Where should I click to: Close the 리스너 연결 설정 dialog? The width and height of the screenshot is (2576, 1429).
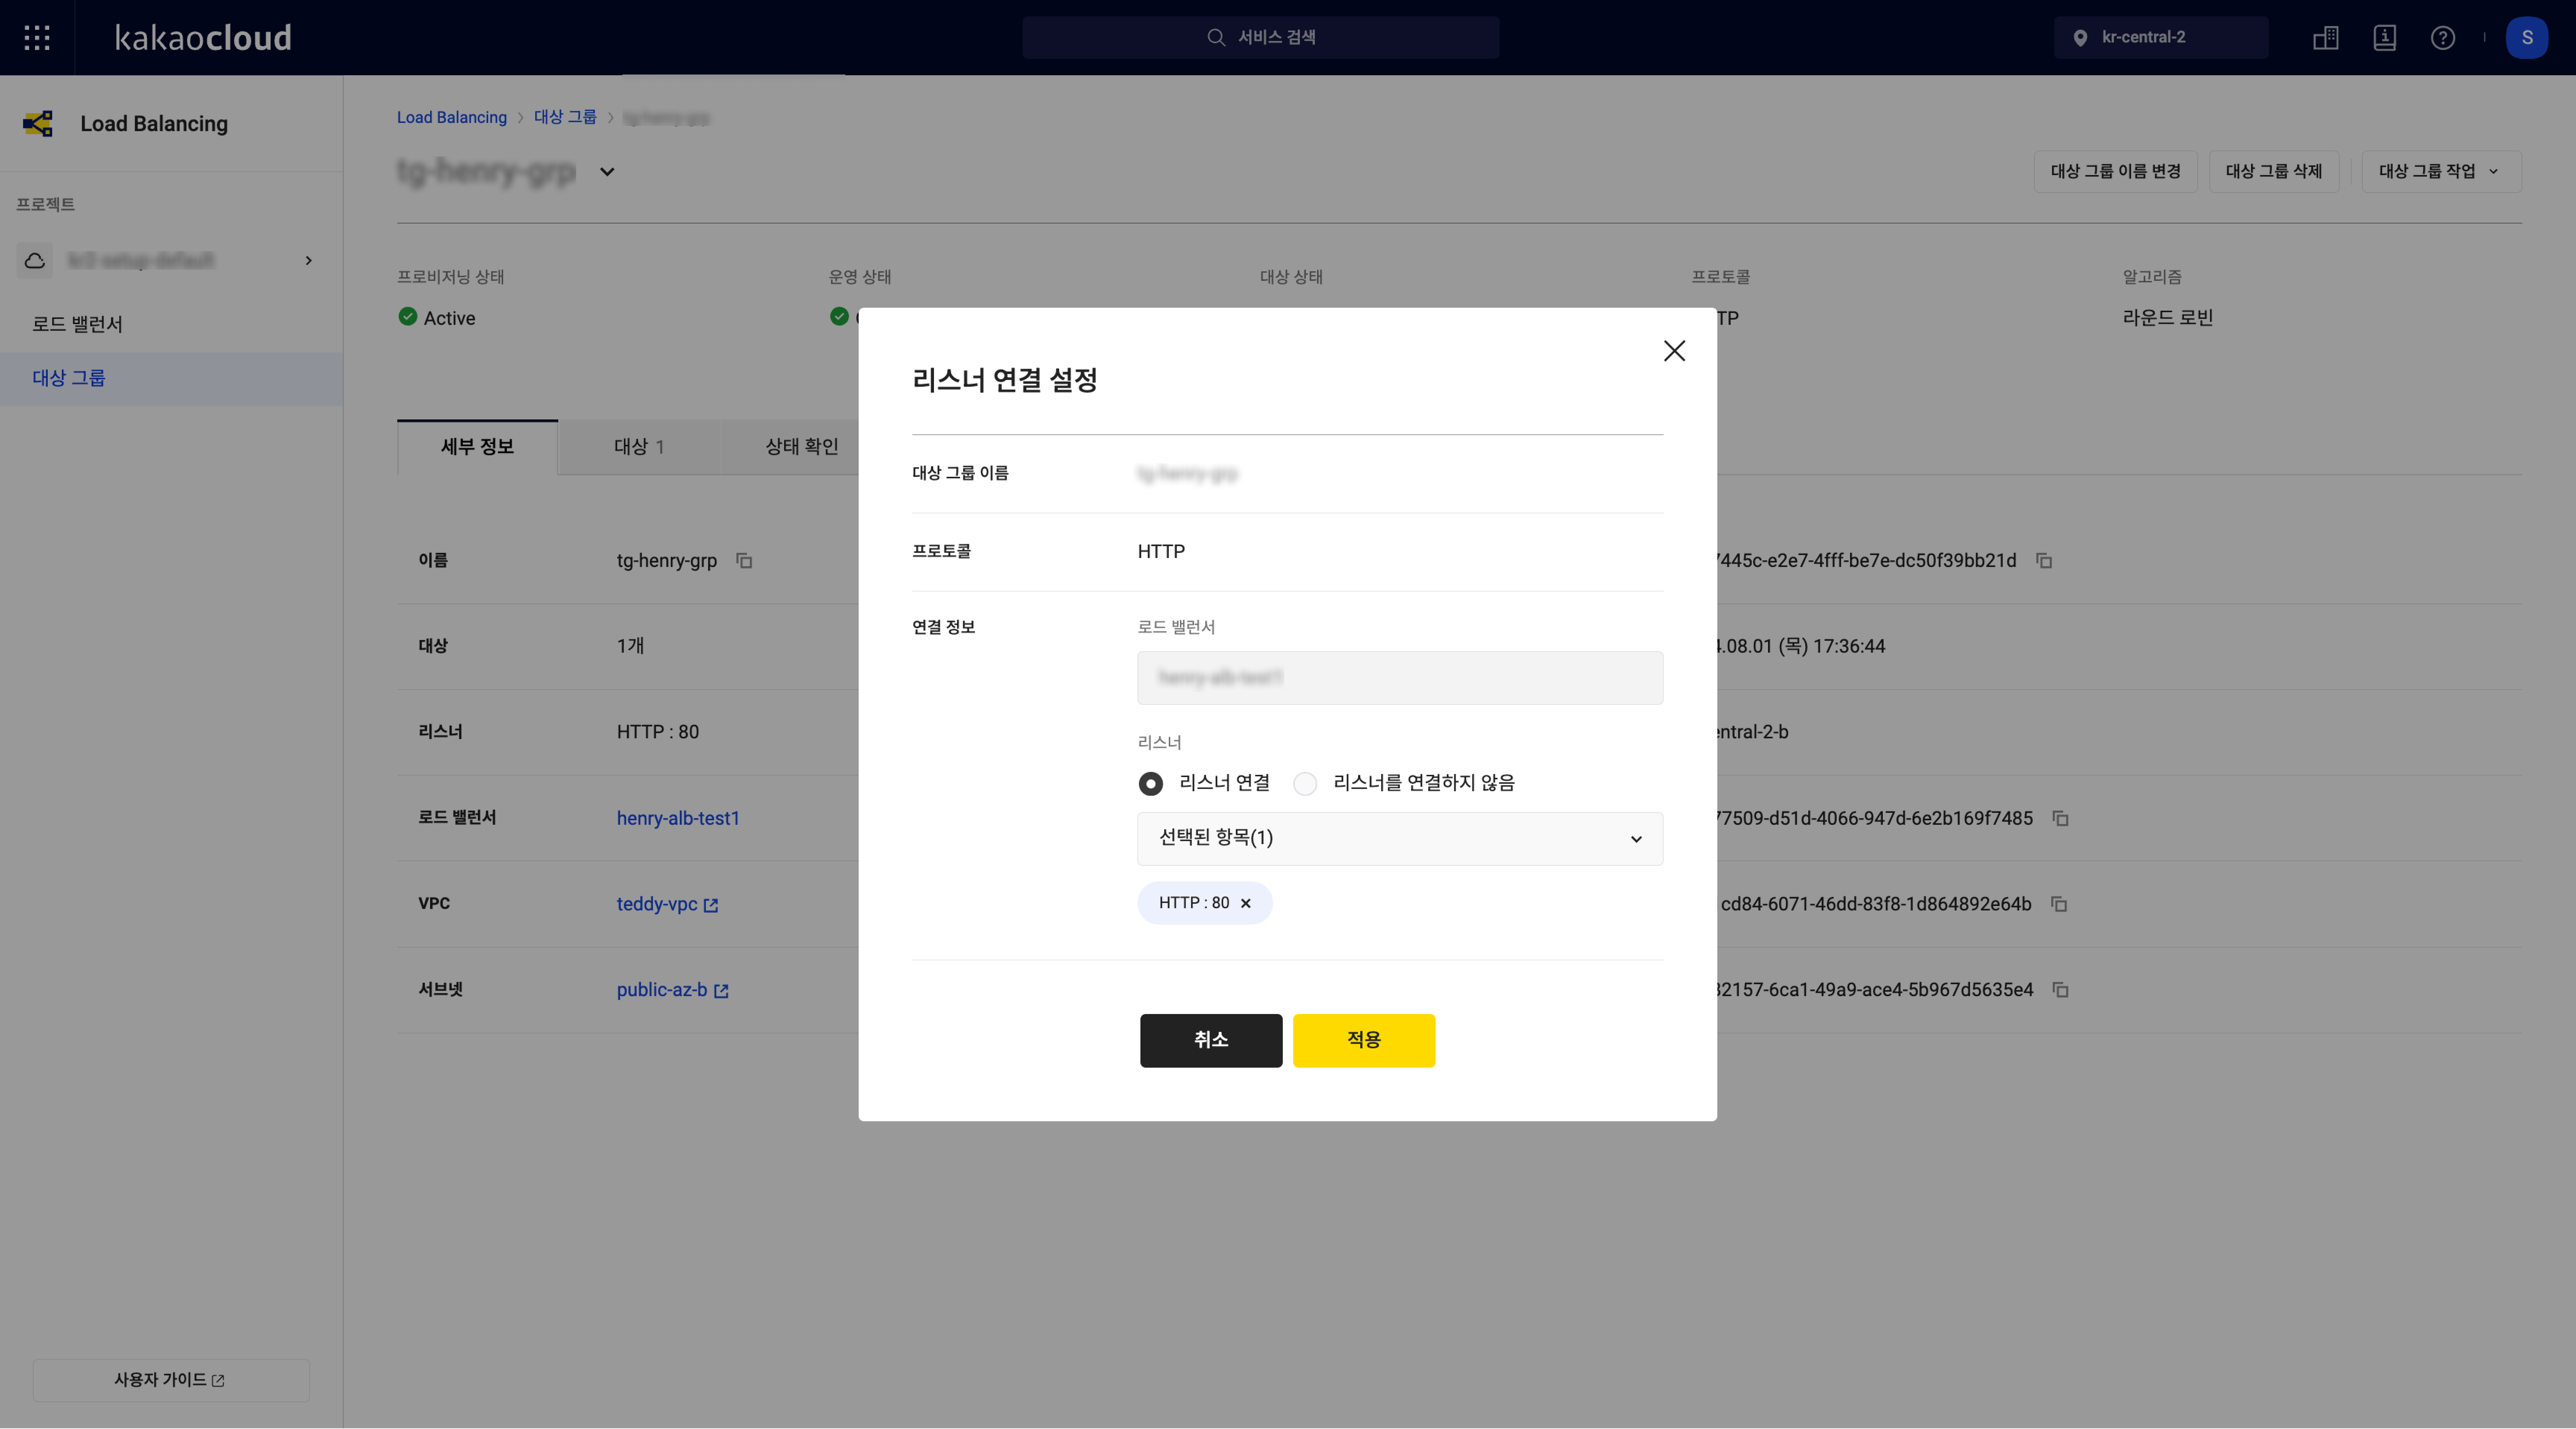coord(1675,351)
